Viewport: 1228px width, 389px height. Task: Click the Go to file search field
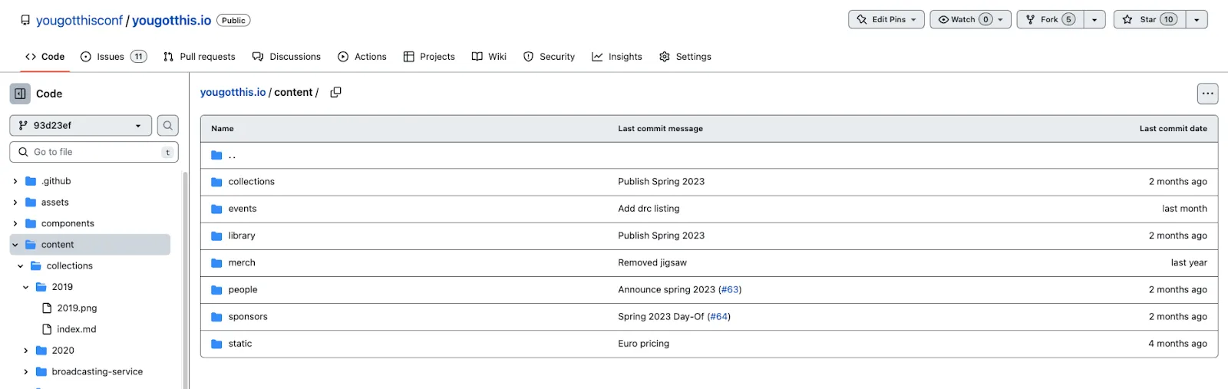pyautogui.click(x=94, y=152)
